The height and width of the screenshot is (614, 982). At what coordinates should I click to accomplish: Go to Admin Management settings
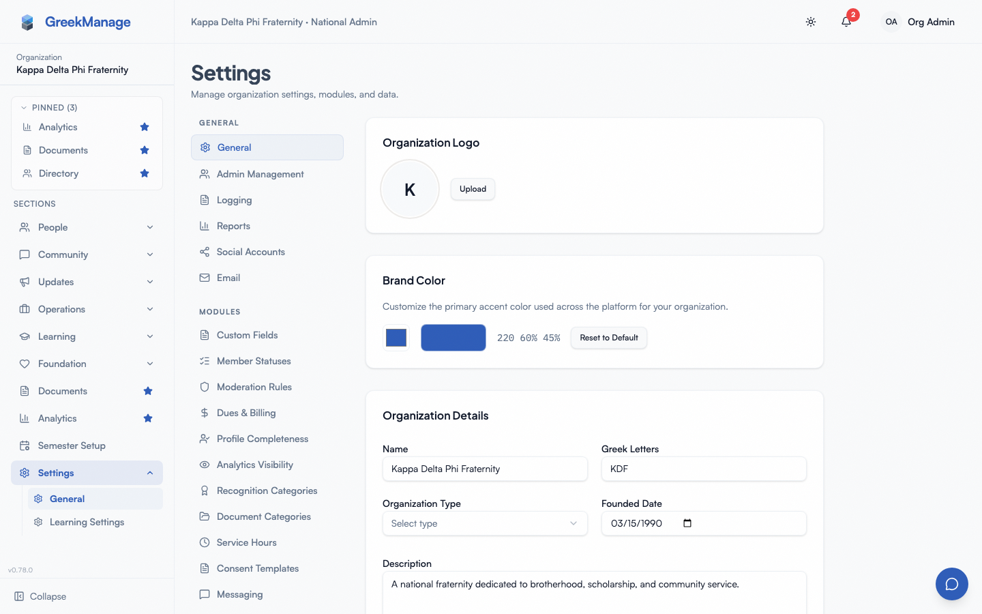(267, 174)
